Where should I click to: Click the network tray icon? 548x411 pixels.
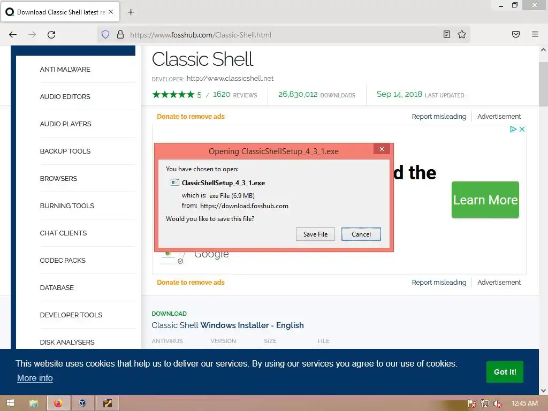[x=485, y=404]
